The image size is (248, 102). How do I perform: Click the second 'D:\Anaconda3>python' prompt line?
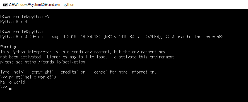21,32
